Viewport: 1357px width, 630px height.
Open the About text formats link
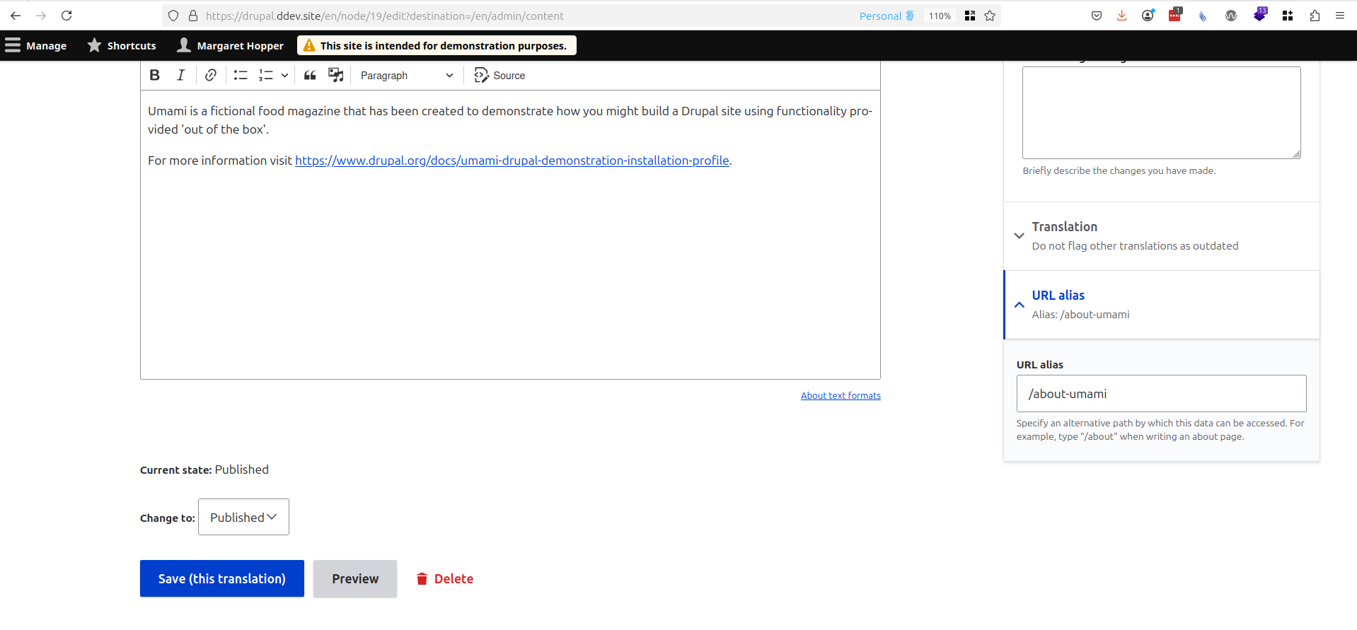coord(841,396)
